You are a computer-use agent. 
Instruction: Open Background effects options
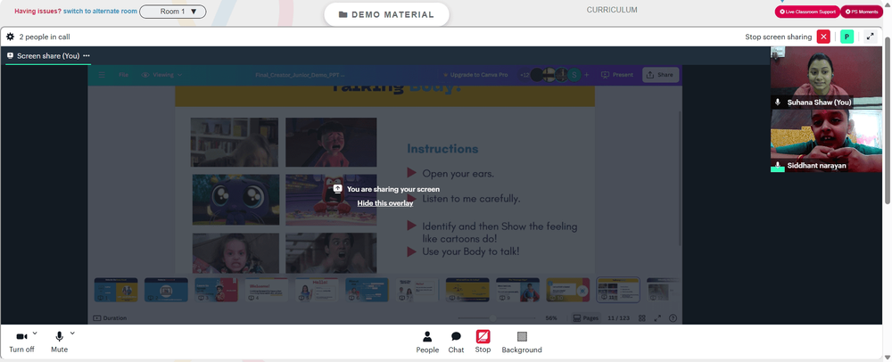pyautogui.click(x=522, y=342)
